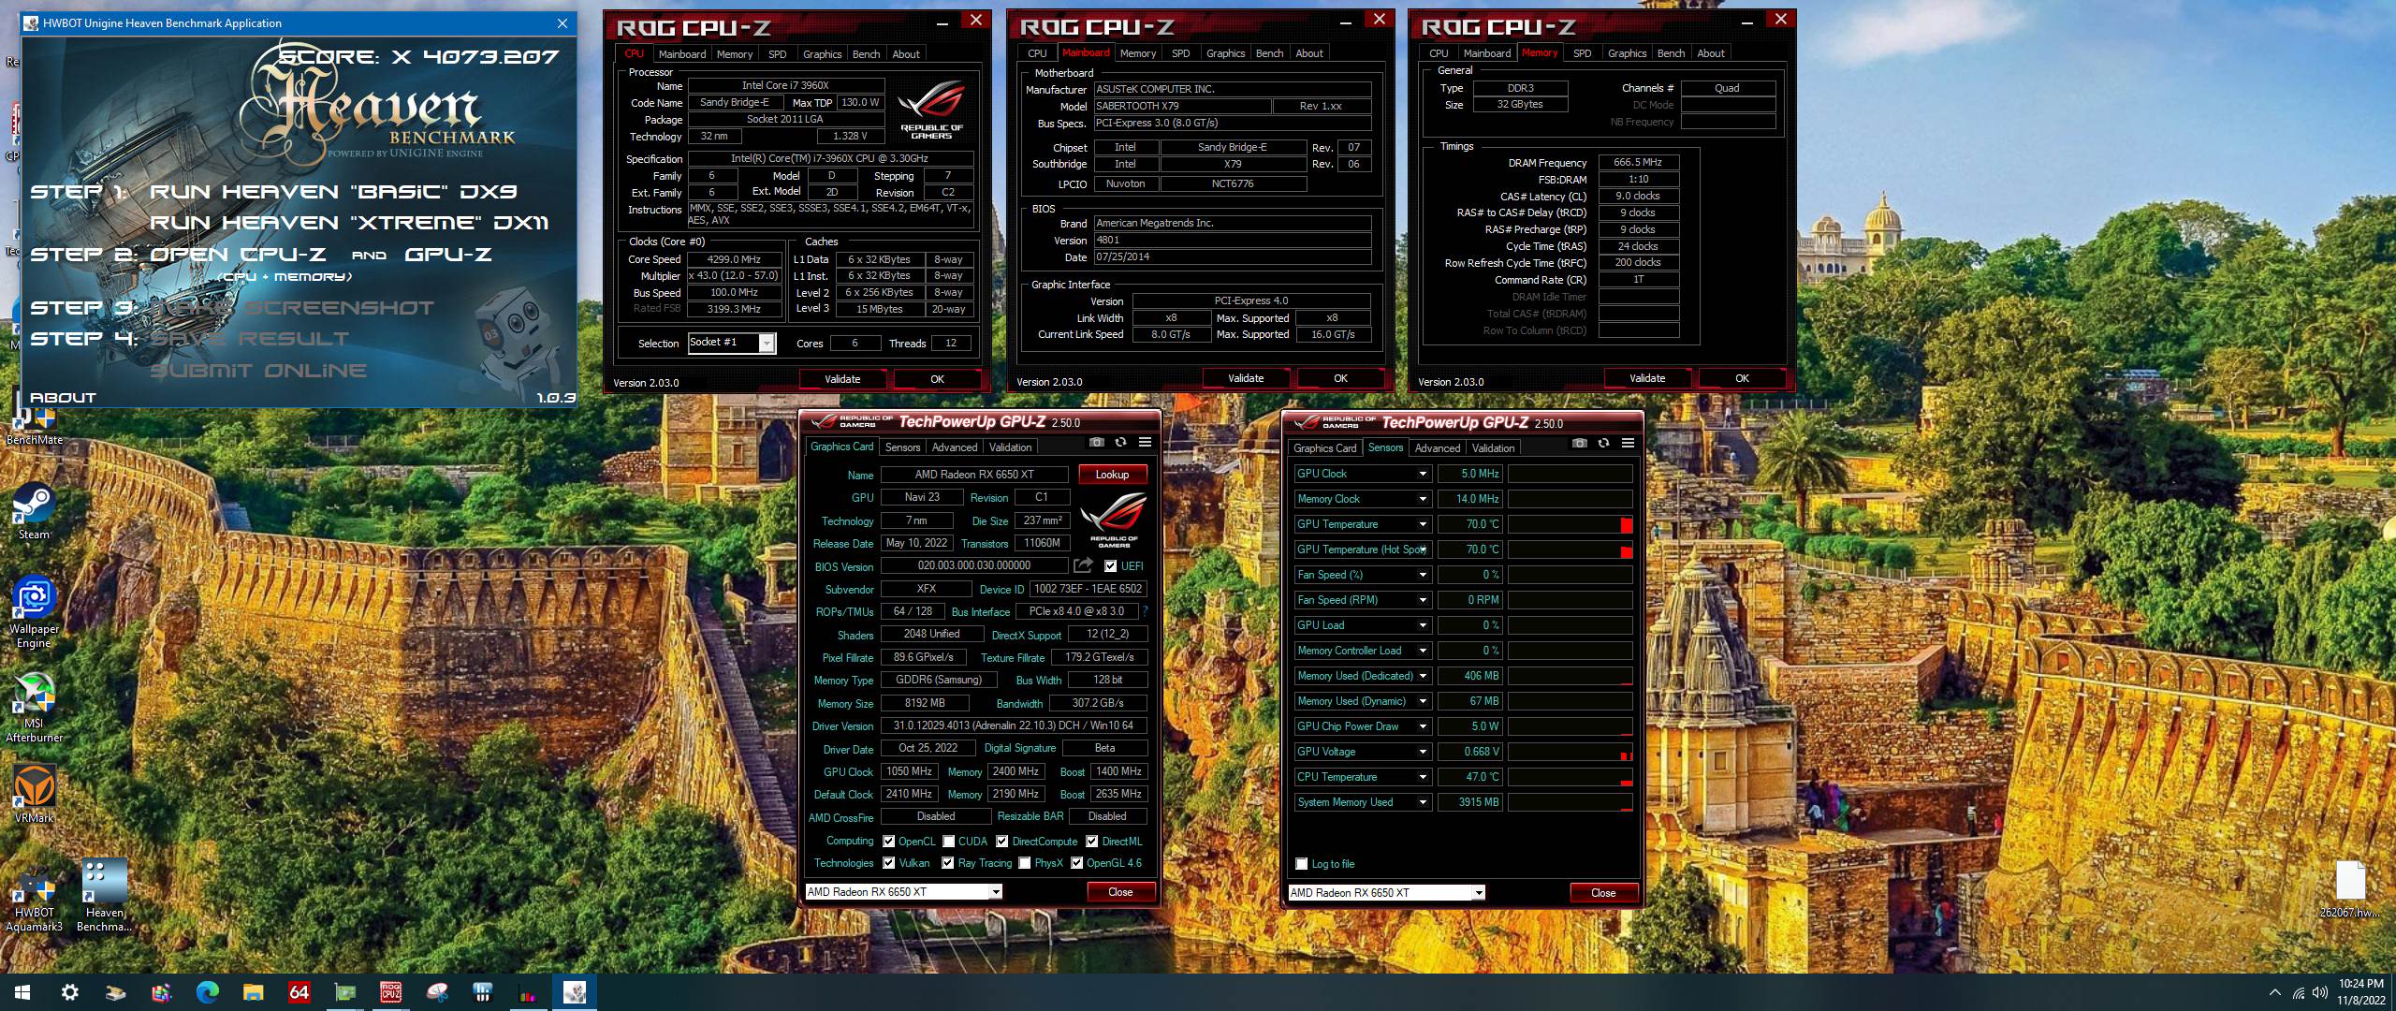This screenshot has height=1011, width=2396.
Task: Toggle the CUDA checkbox
Action: click(948, 842)
